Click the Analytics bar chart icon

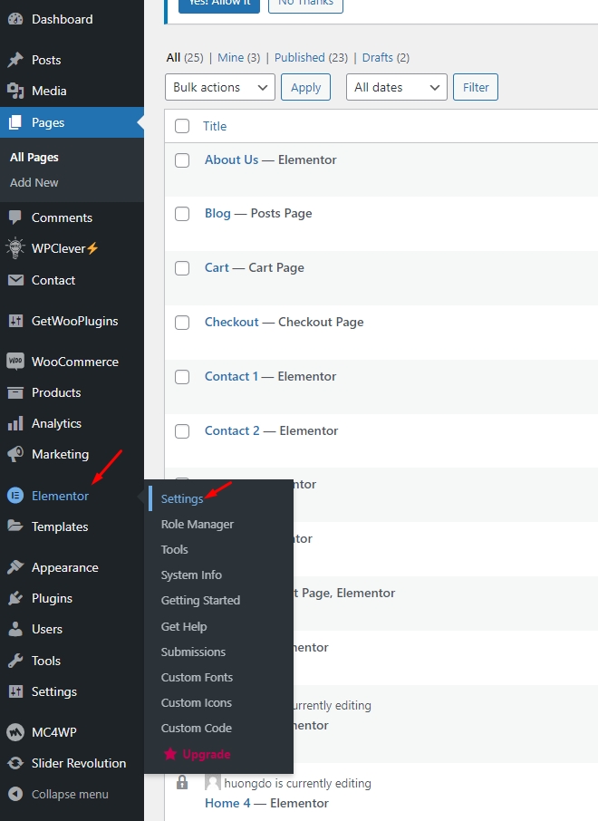(15, 423)
